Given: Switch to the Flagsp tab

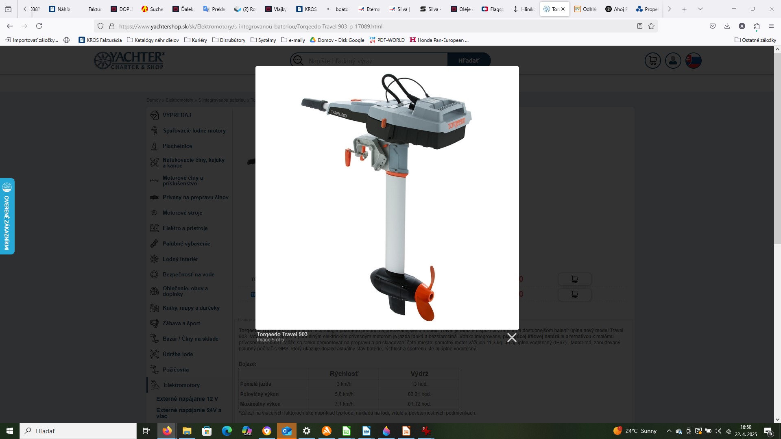Looking at the screenshot, I should [x=493, y=9].
